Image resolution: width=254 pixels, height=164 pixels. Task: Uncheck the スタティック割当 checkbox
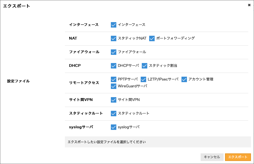(x=145, y=66)
